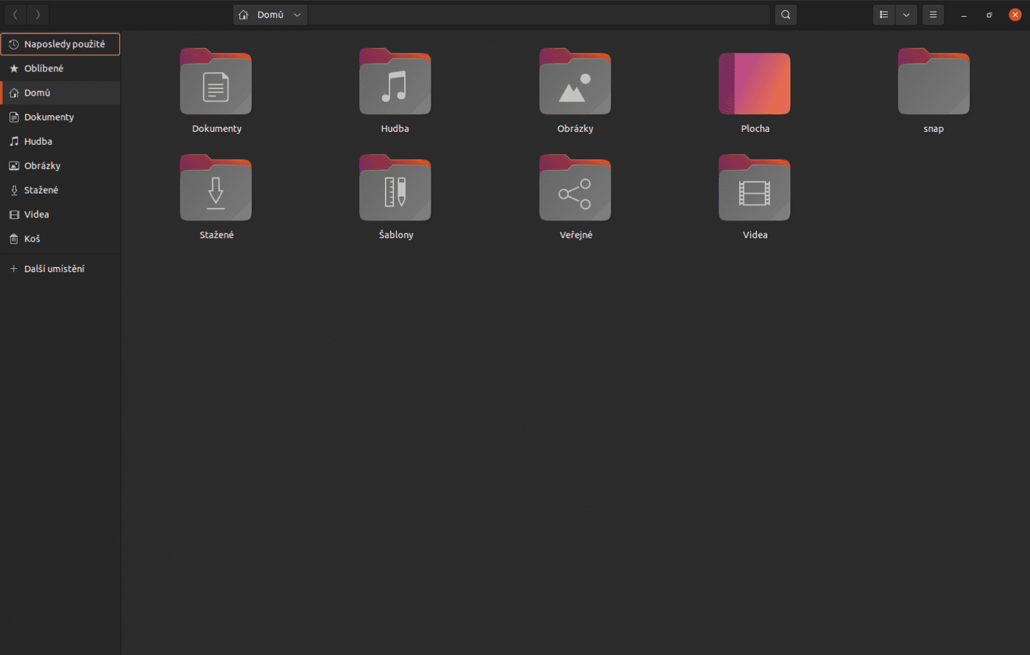Open the view options dropdown arrow

[906, 14]
